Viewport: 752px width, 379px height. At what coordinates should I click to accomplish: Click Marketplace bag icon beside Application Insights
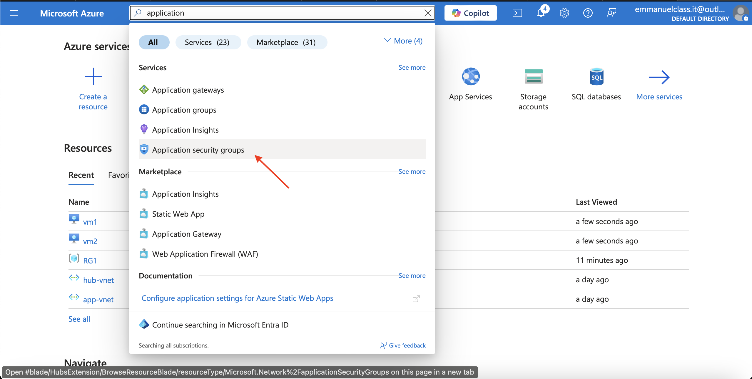click(x=144, y=193)
